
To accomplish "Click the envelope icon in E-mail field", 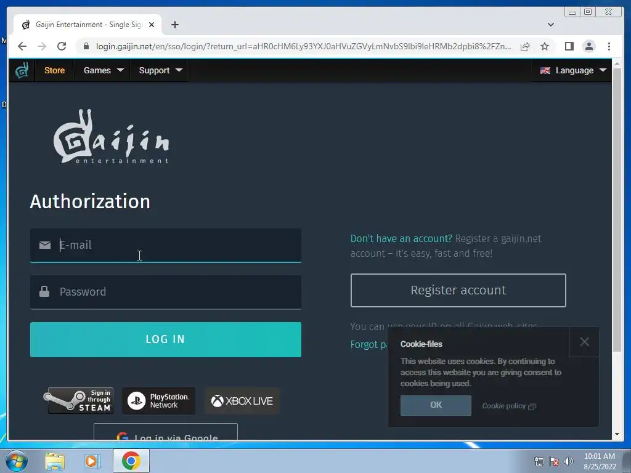I will tap(44, 245).
